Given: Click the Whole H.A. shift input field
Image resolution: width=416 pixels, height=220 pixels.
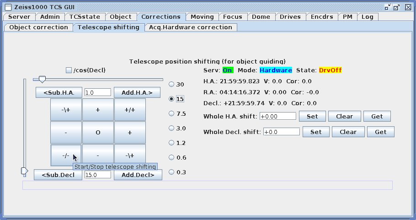Looking at the screenshot, I should point(277,116).
